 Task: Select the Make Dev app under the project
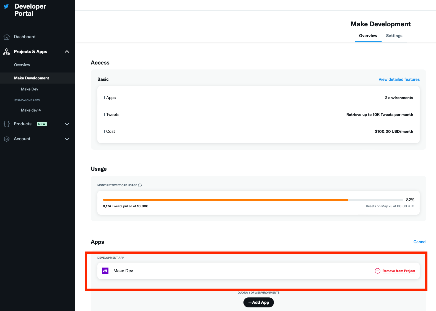(x=30, y=89)
